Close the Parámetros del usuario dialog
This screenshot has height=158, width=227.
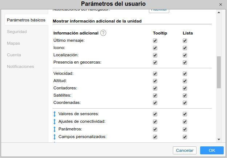click(220, 4)
